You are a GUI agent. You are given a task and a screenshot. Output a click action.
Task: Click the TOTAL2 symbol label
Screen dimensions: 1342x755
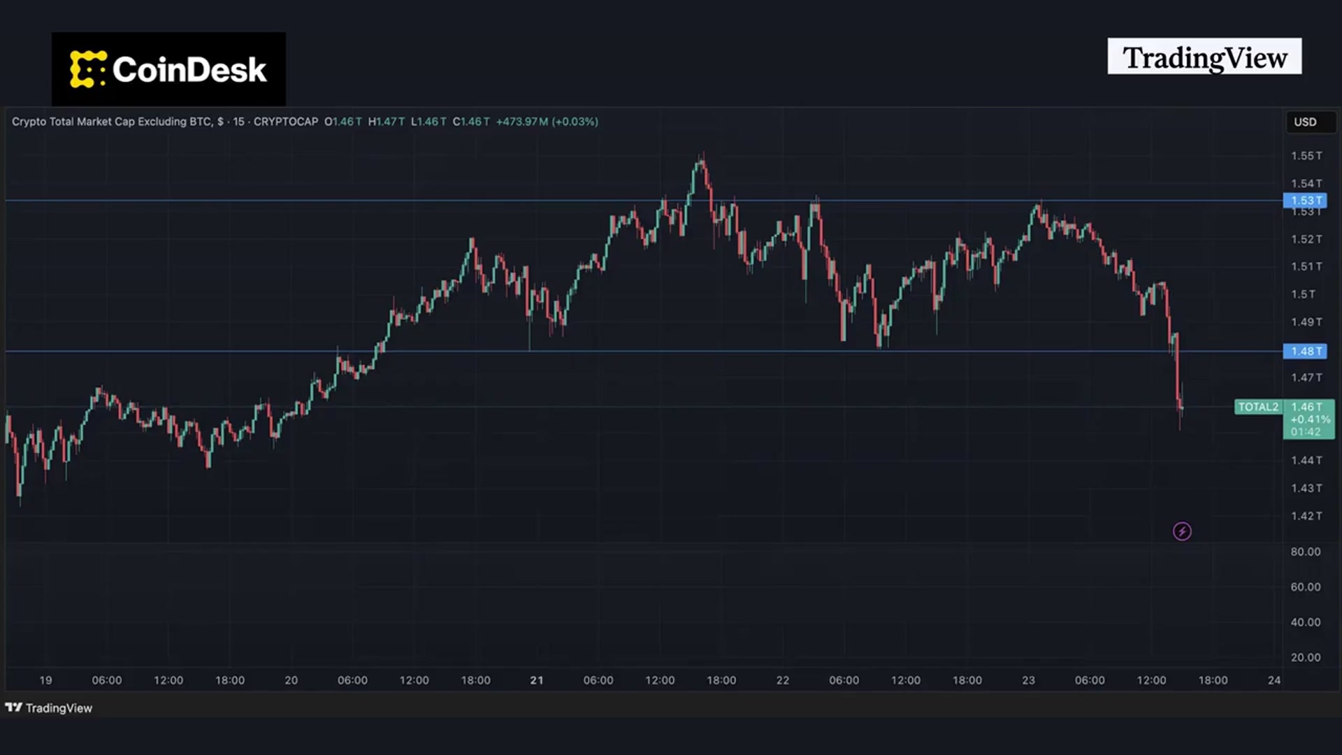pos(1258,407)
